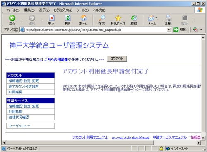
Task: Click the インターネット zone globe icon
Action: coord(168,149)
